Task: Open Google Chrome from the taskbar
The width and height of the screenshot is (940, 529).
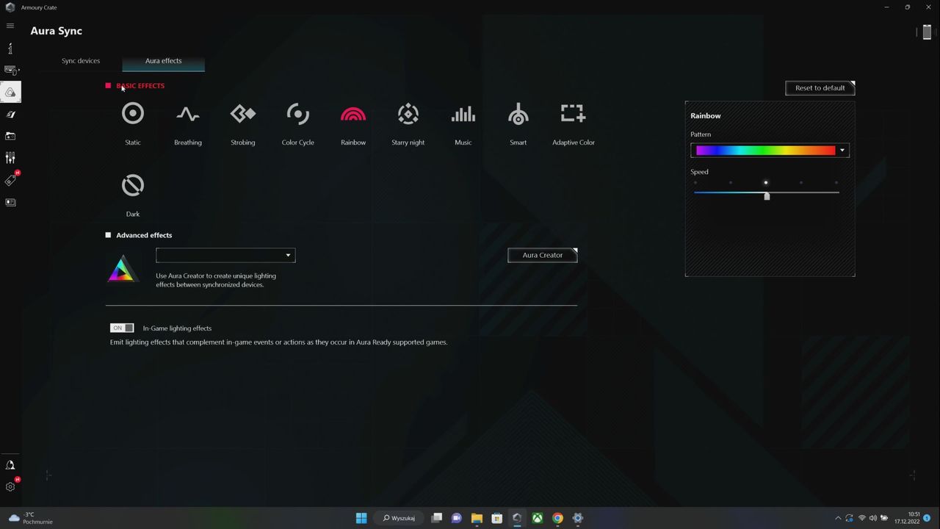Action: (558, 518)
